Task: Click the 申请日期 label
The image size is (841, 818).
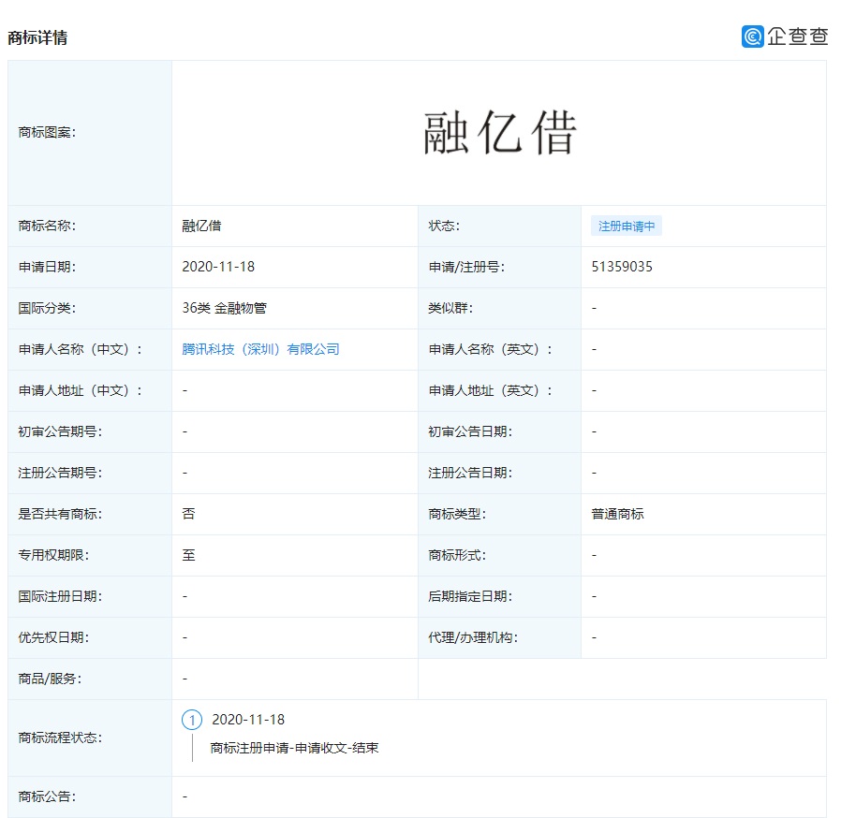Action: [x=47, y=267]
